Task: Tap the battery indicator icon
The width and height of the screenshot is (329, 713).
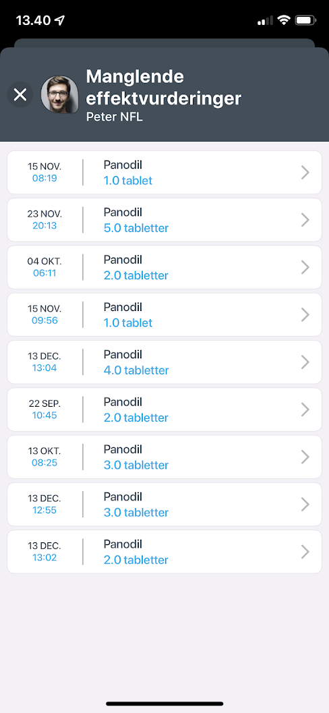Action: click(306, 20)
